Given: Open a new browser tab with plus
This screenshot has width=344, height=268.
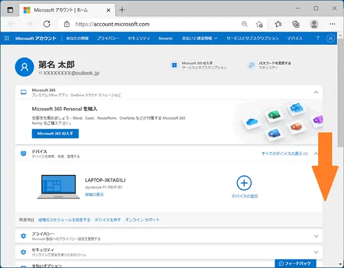Looking at the screenshot, I should tap(122, 10).
